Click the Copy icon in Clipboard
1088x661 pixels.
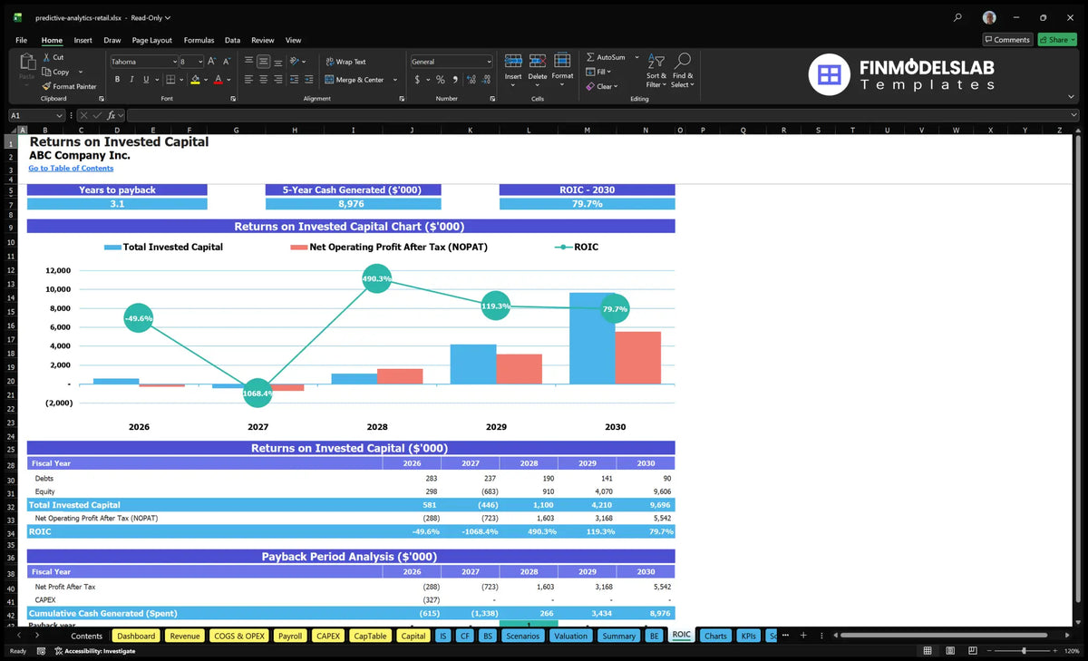[x=46, y=72]
